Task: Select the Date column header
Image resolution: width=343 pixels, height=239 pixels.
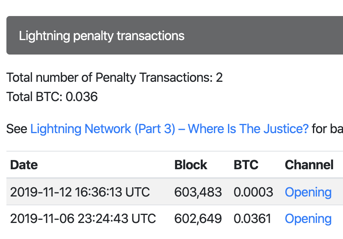Action: pyautogui.click(x=24, y=165)
